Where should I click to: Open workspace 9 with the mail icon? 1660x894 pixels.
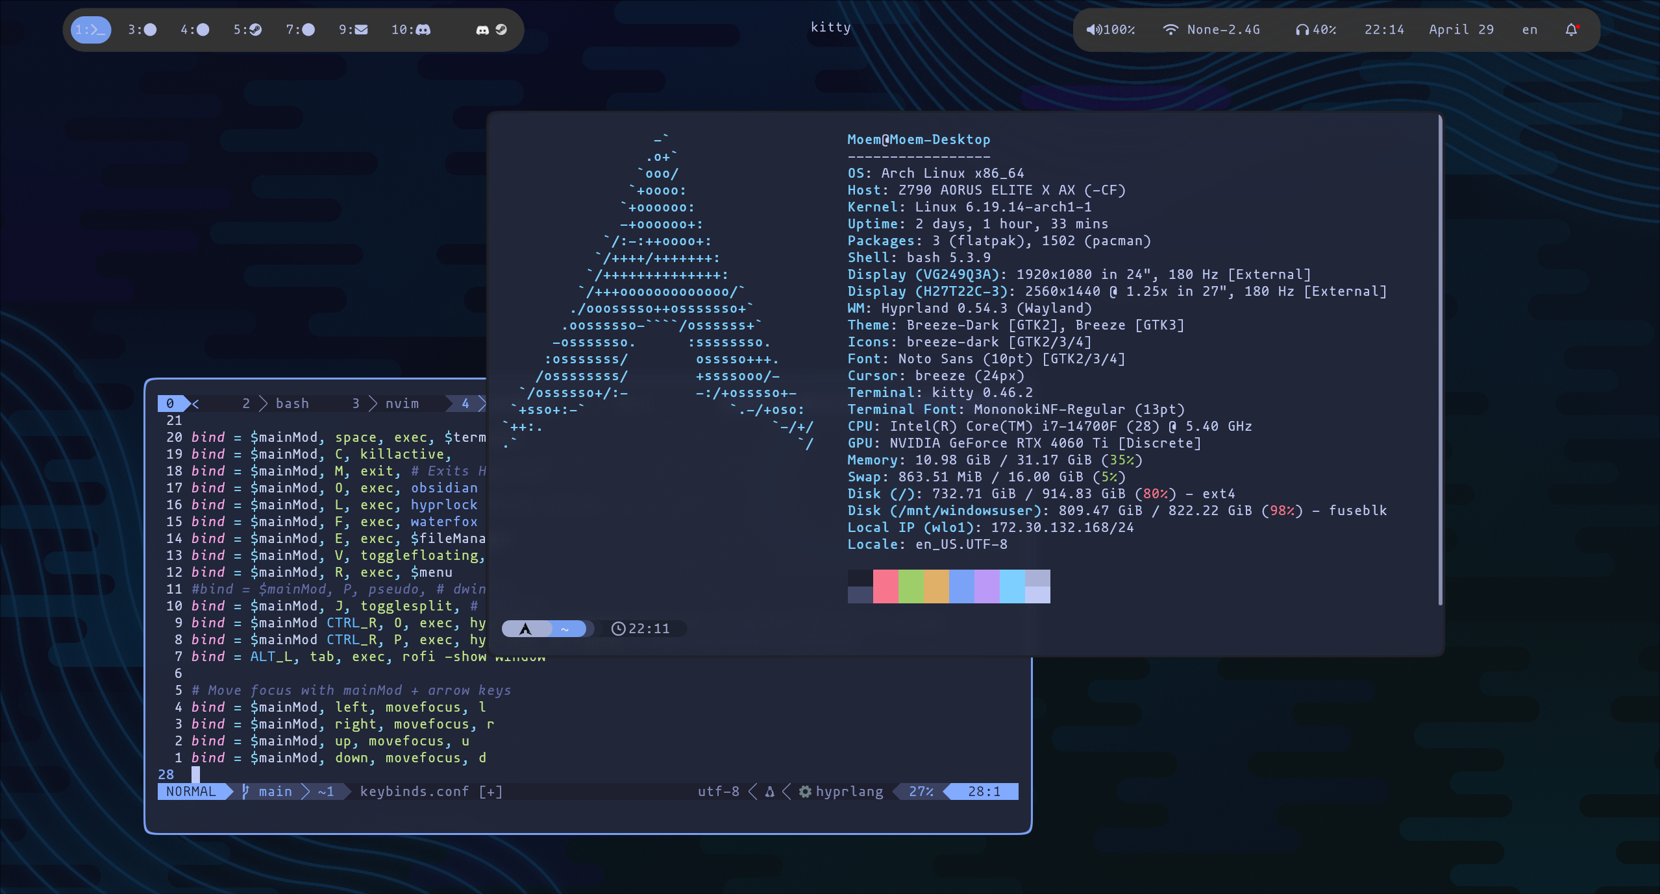[353, 30]
